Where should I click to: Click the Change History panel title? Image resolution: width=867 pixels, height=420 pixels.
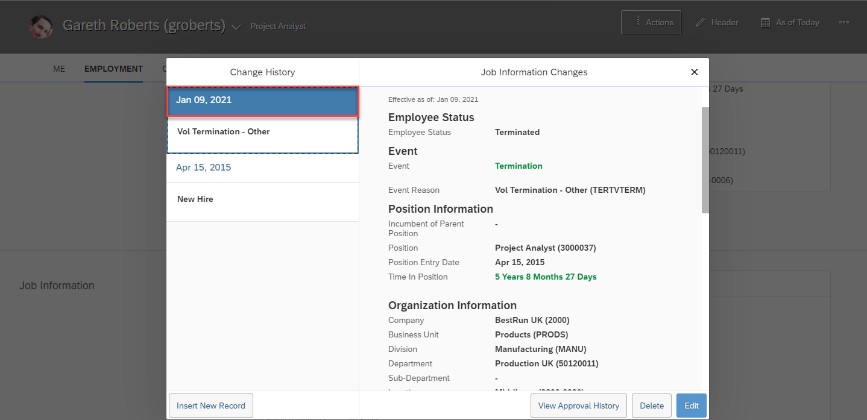(x=262, y=72)
